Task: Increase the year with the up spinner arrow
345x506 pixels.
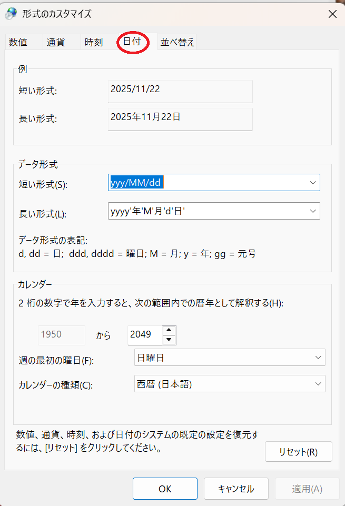Action: click(x=169, y=331)
